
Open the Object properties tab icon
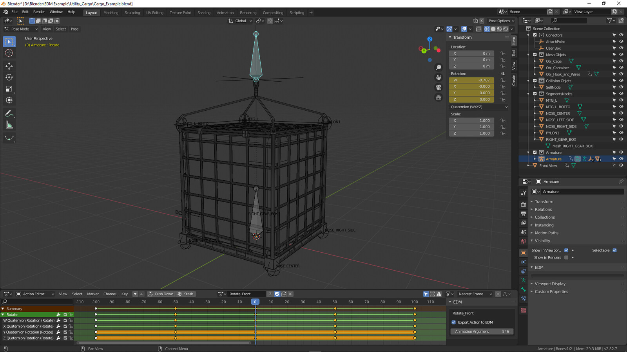pyautogui.click(x=523, y=253)
